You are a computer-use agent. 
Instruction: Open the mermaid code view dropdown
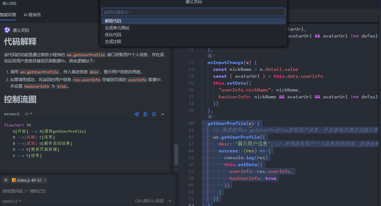pyautogui.click(x=28, y=114)
